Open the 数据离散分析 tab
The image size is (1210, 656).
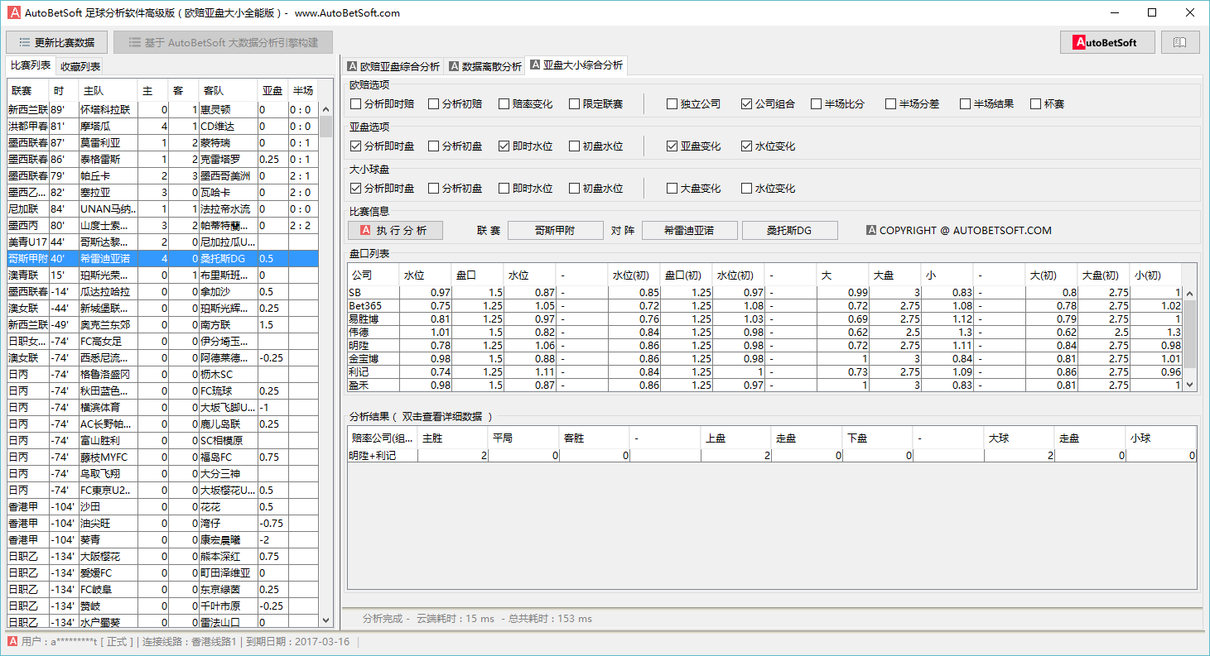click(x=485, y=66)
